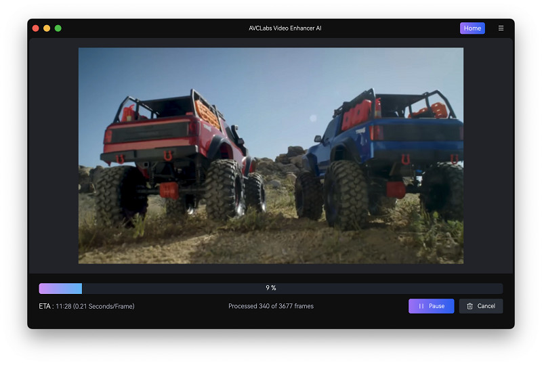Click the filled gradient portion of progress bar
This screenshot has width=542, height=365.
tap(60, 288)
